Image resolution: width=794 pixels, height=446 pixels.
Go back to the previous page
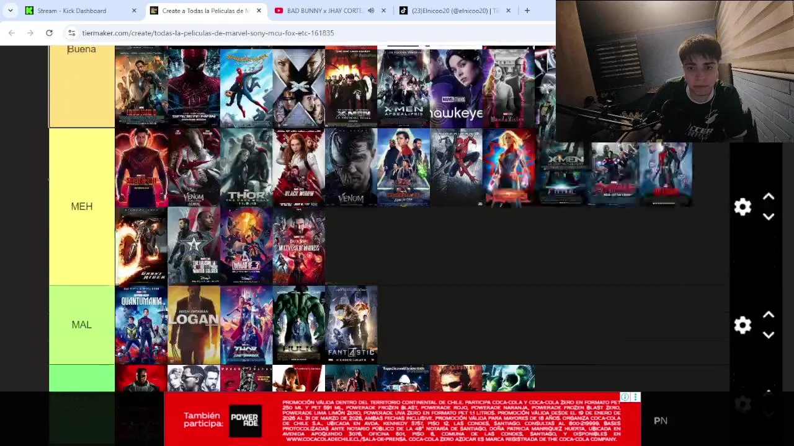click(x=12, y=33)
